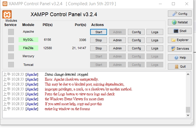Open Netstat with the globe icon

pyautogui.click(x=180, y=22)
